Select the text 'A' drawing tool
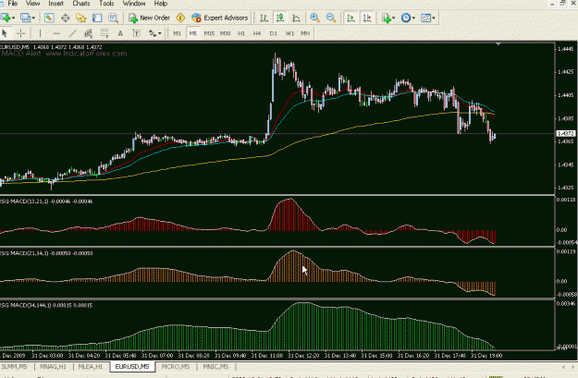 (x=120, y=33)
